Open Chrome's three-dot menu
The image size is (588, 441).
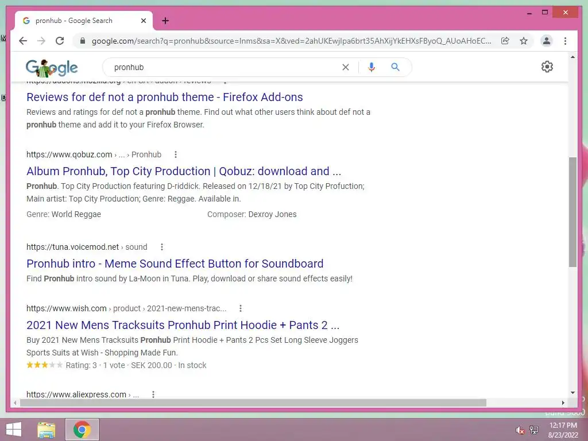pos(565,41)
